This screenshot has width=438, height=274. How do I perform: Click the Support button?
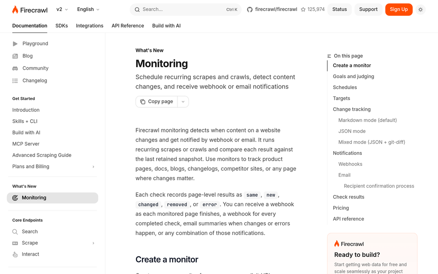point(368,10)
